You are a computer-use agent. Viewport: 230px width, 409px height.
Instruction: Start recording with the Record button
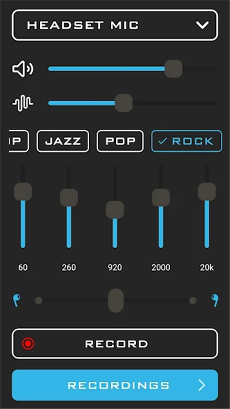point(115,344)
